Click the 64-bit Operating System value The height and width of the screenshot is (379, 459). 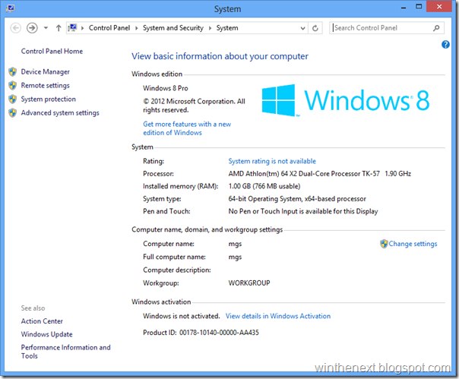coord(297,199)
